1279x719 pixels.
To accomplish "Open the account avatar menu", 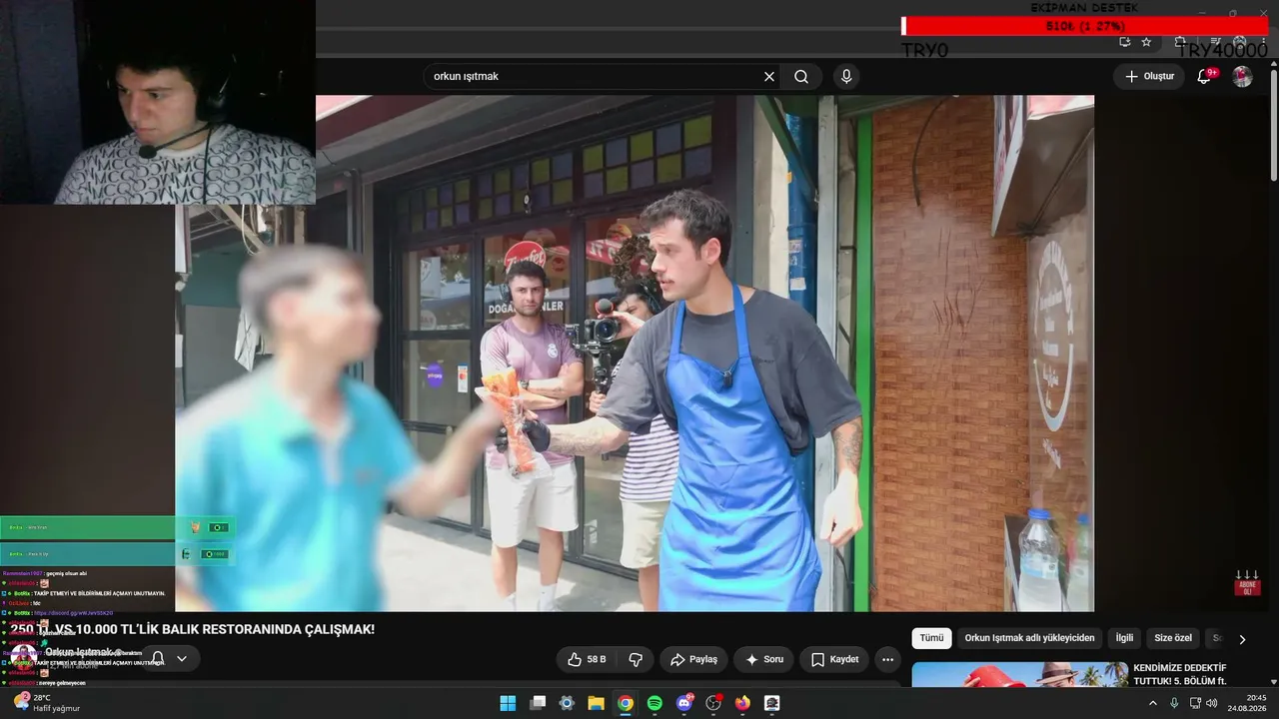I will [1242, 77].
